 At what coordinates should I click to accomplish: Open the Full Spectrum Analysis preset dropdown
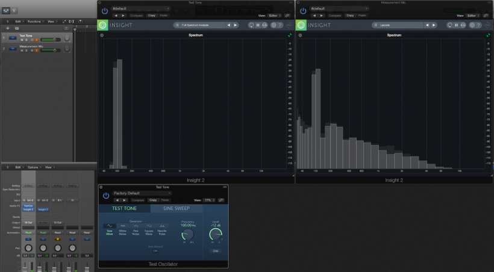coord(198,25)
